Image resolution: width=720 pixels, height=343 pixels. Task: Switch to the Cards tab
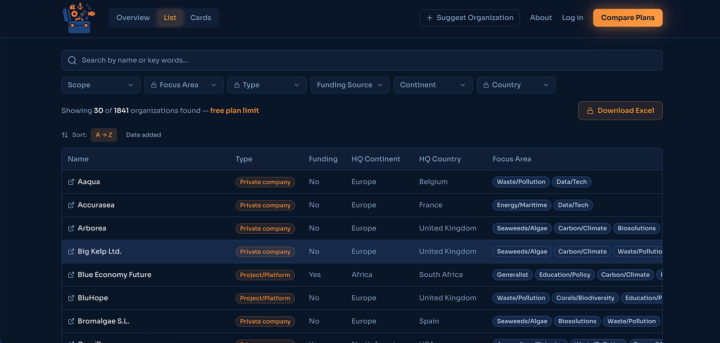click(x=201, y=18)
